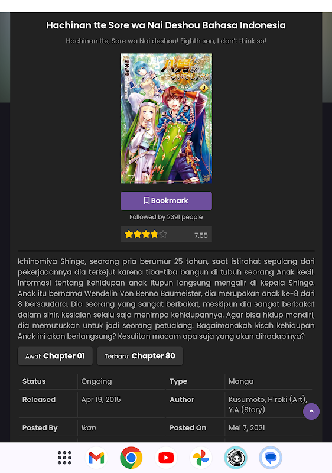Screen dimensions: 332x473
Task: Click the 7.55 rating score
Action: 201,235
